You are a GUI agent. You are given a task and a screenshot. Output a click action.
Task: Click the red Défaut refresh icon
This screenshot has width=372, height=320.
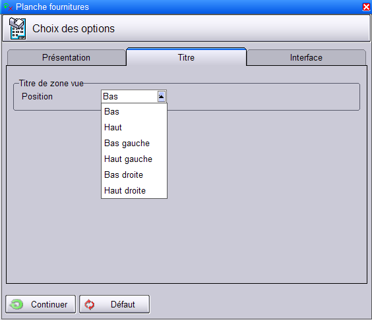90,305
